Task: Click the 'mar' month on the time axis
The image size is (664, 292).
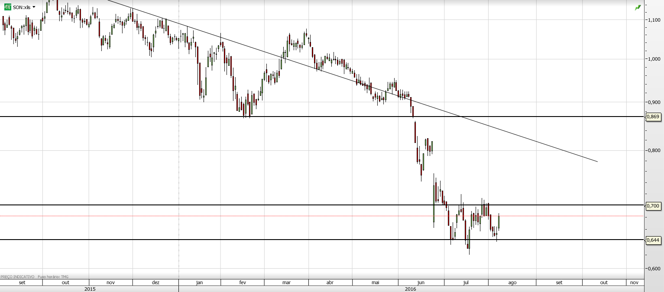Action: click(286, 282)
